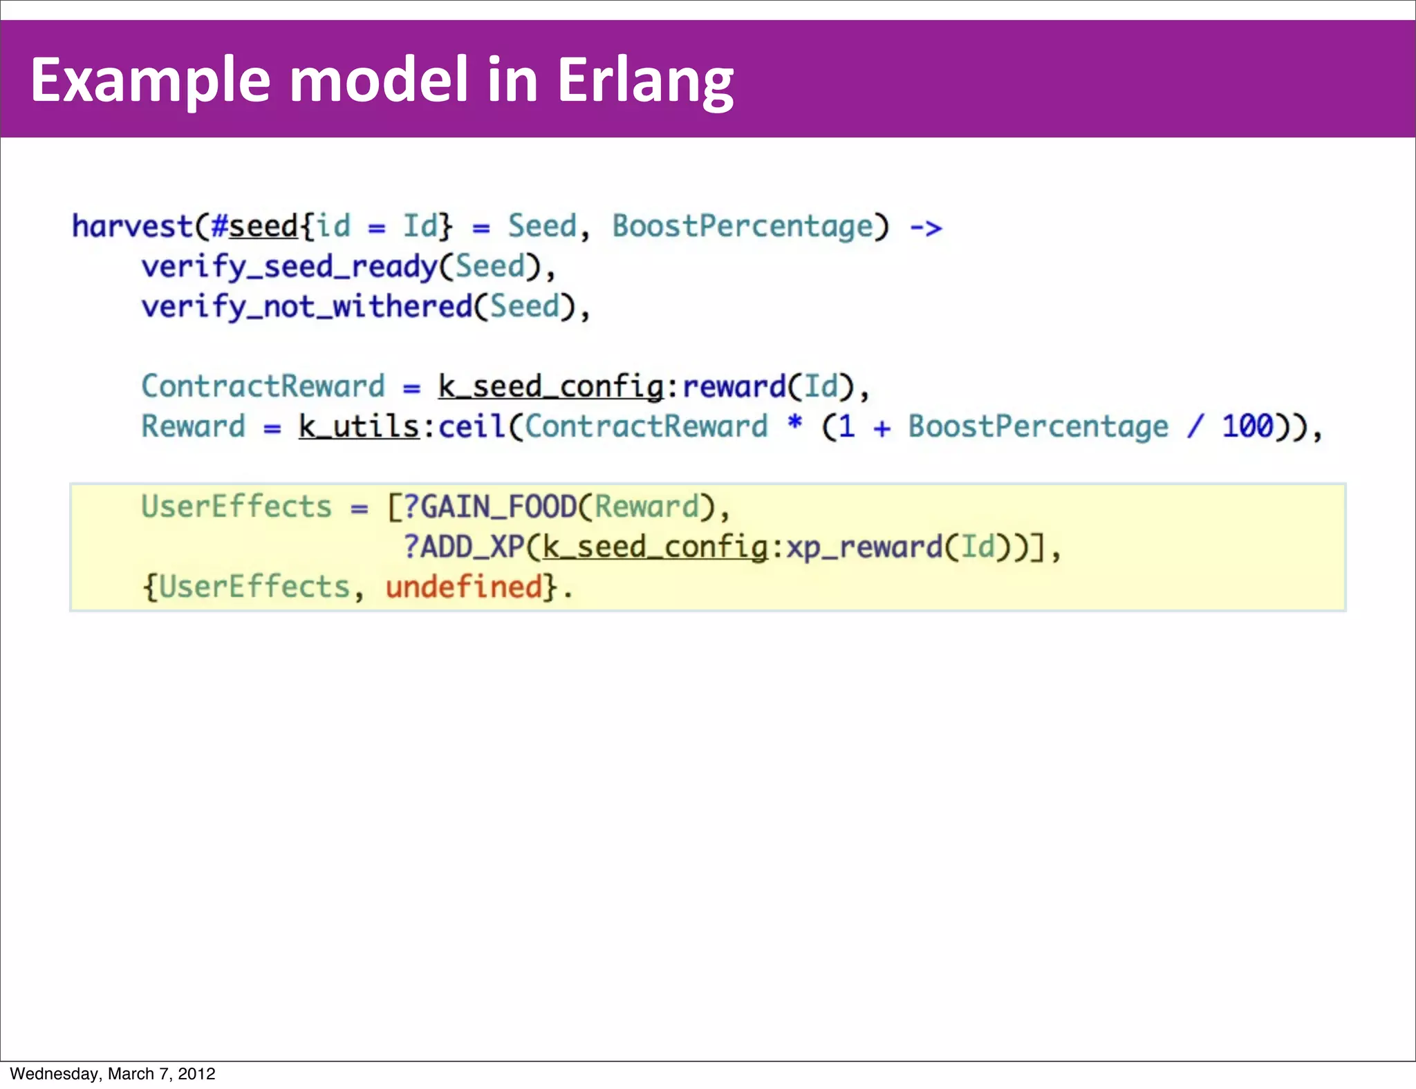The width and height of the screenshot is (1416, 1089).
Task: Click the red 'undefined' atom
Action: (463, 587)
